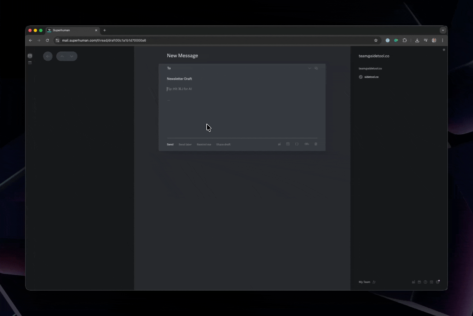Open settings gear with notification dot
This screenshot has height=316, width=473.
(x=438, y=282)
